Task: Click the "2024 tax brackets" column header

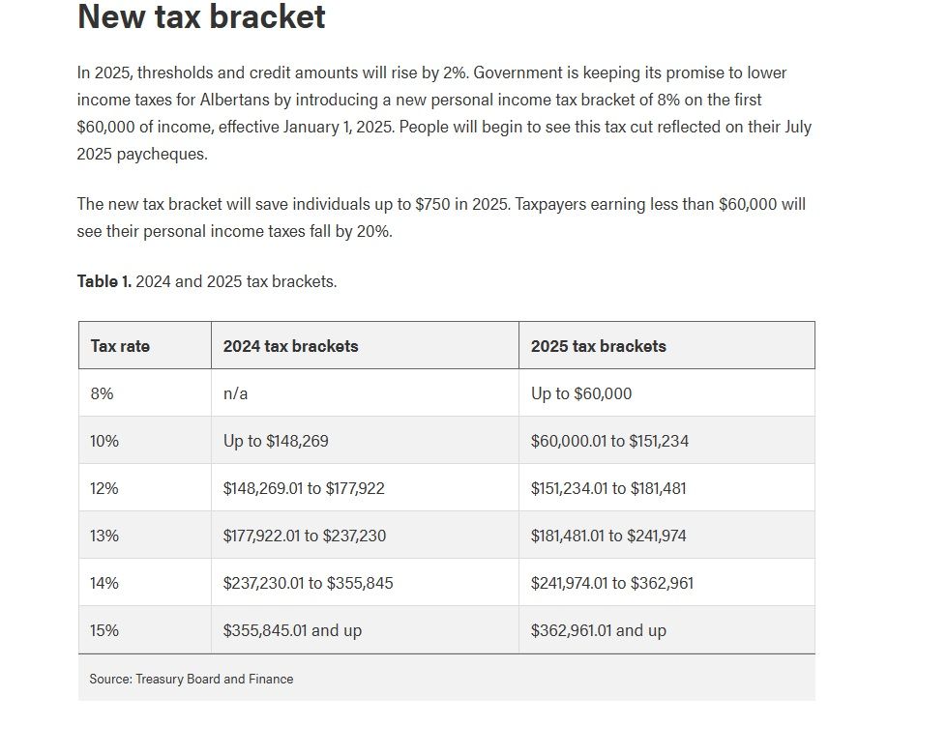Action: (x=290, y=346)
